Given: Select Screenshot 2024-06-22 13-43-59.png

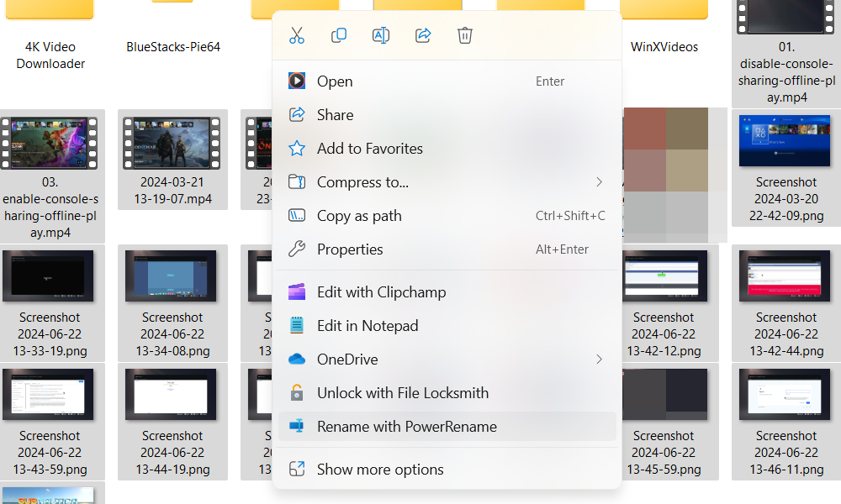Looking at the screenshot, I should click(x=50, y=422).
